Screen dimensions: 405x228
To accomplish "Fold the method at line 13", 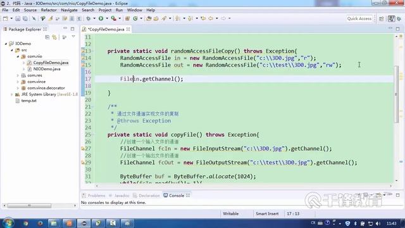I will [x=92, y=51].
